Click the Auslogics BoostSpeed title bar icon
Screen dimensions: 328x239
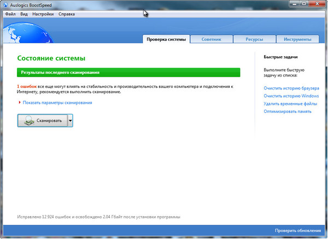tap(5, 5)
